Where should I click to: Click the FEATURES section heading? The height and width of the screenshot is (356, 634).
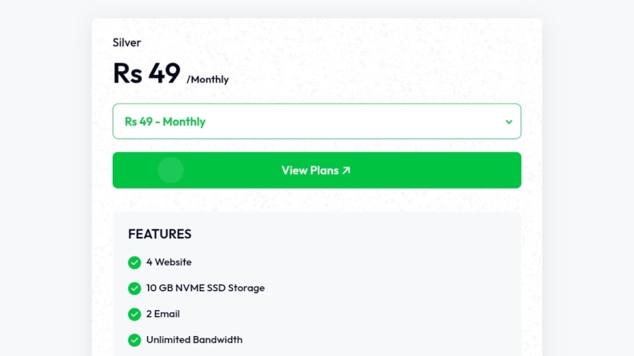[x=159, y=234]
